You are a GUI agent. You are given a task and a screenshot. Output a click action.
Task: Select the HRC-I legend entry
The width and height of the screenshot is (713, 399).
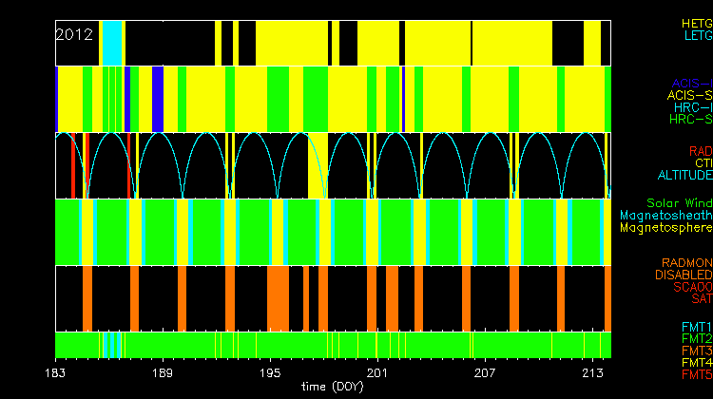(692, 107)
